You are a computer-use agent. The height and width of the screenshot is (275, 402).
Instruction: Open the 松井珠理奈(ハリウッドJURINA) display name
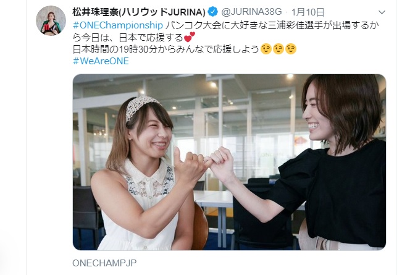(139, 12)
